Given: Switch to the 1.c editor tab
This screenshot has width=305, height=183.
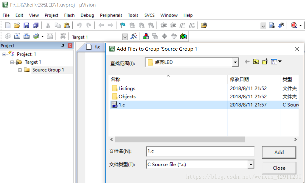Looking at the screenshot, I should pyautogui.click(x=93, y=47).
